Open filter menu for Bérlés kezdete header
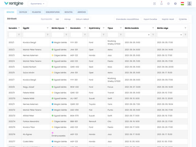The height and width of the screenshot is (147, 196). 153,28
